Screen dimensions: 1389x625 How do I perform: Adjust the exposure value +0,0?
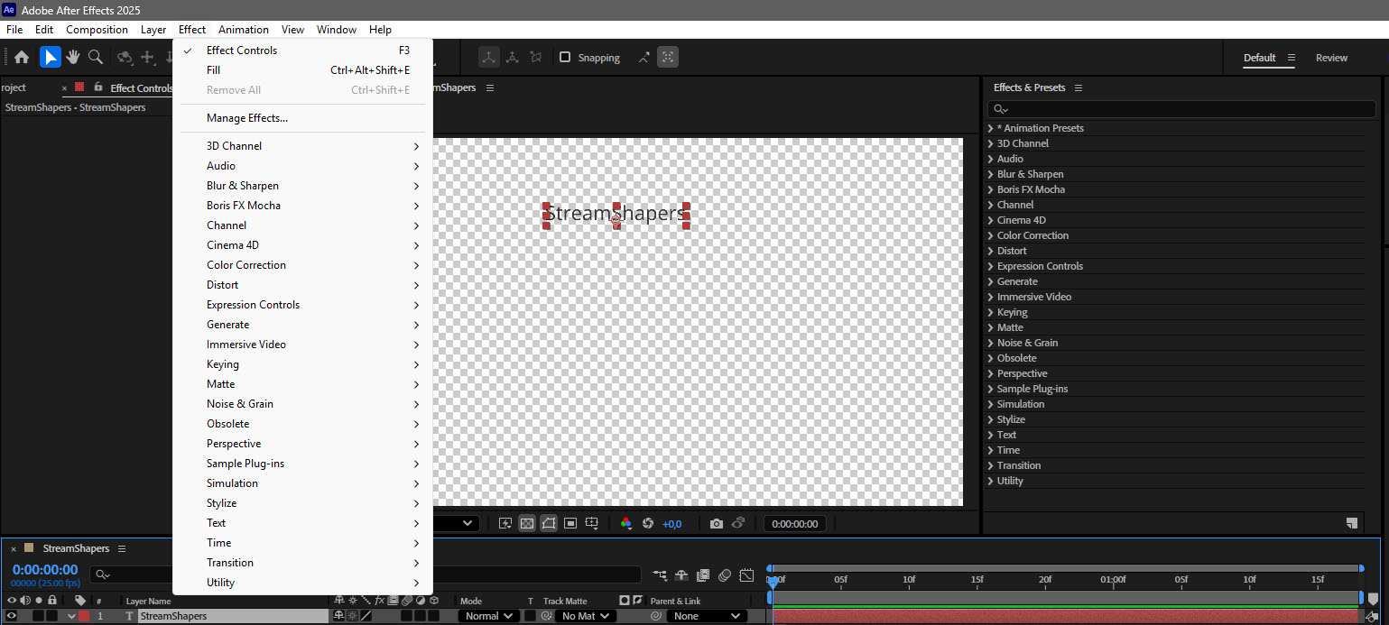671,524
